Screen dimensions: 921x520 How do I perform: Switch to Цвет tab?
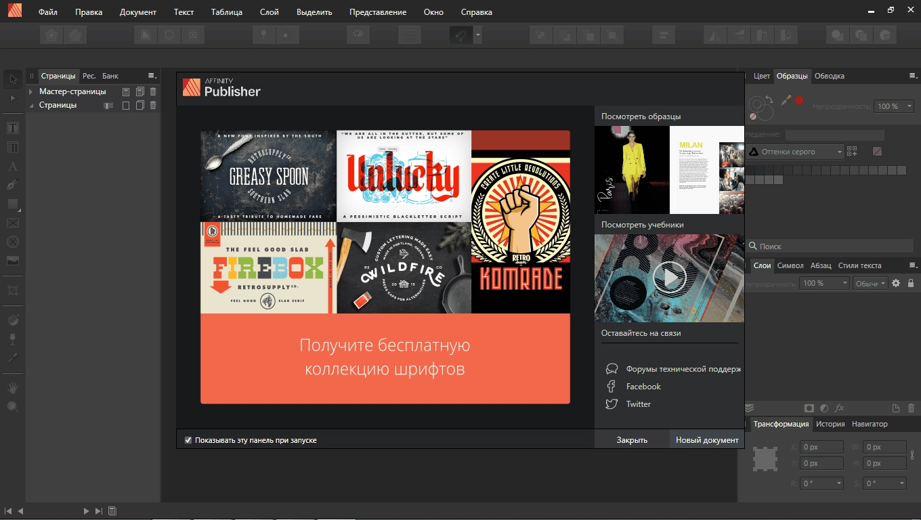pyautogui.click(x=762, y=76)
